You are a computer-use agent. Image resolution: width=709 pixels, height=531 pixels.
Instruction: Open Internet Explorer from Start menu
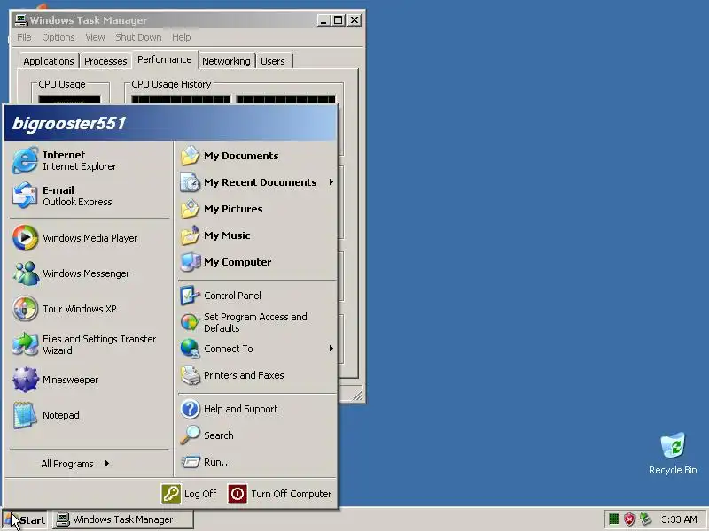pos(88,160)
